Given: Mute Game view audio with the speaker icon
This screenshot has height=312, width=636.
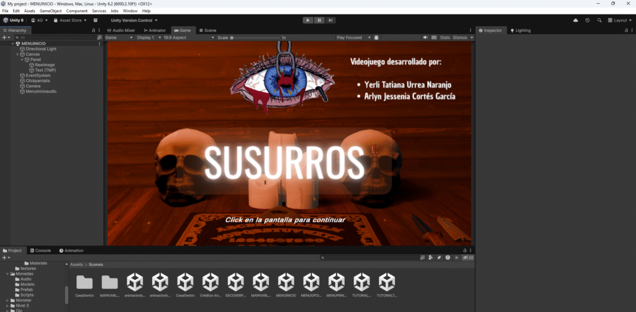Looking at the screenshot, I should (x=425, y=37).
